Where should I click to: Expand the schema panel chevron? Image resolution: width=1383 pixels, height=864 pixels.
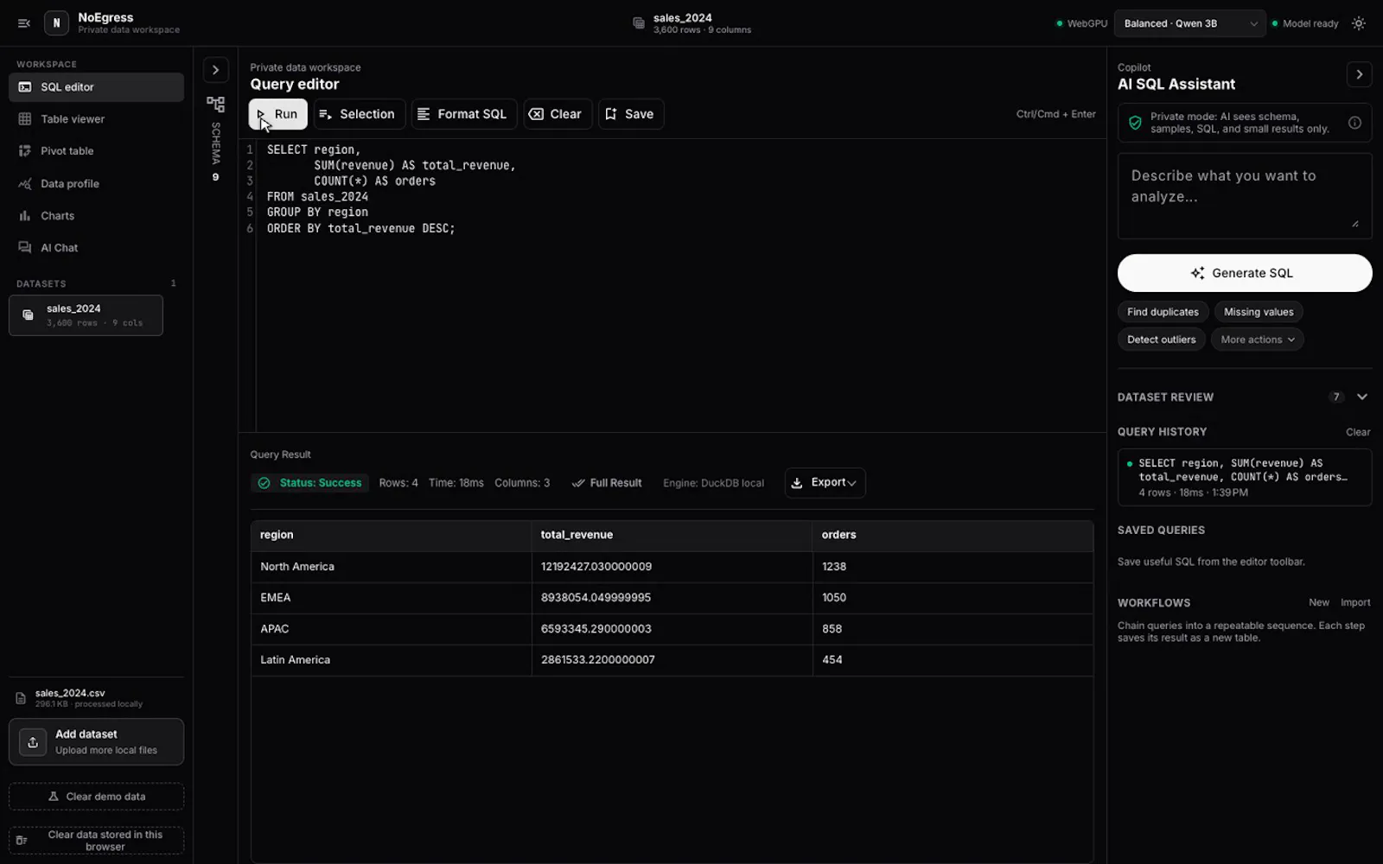[x=216, y=70]
